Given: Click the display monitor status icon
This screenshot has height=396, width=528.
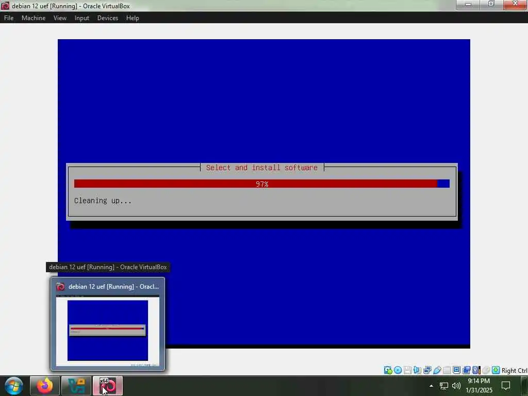Looking at the screenshot, I should (x=457, y=370).
